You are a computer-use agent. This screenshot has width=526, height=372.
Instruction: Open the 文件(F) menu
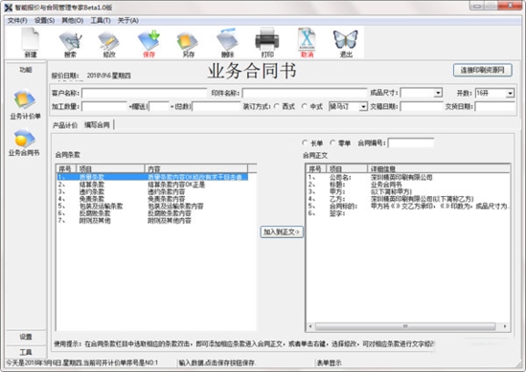17,21
